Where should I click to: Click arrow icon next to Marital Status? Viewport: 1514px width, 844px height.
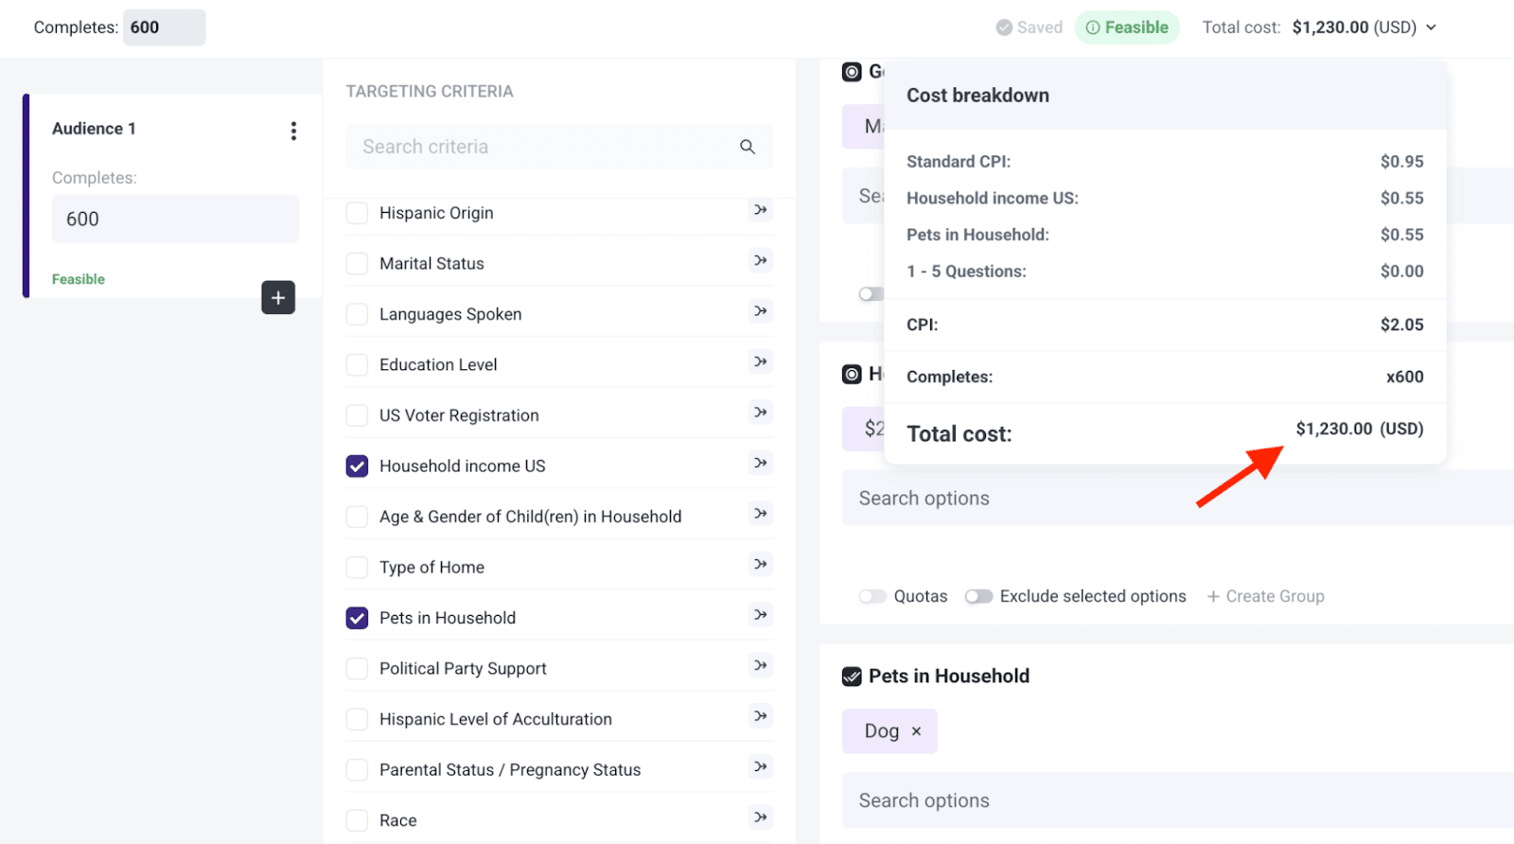pos(760,260)
